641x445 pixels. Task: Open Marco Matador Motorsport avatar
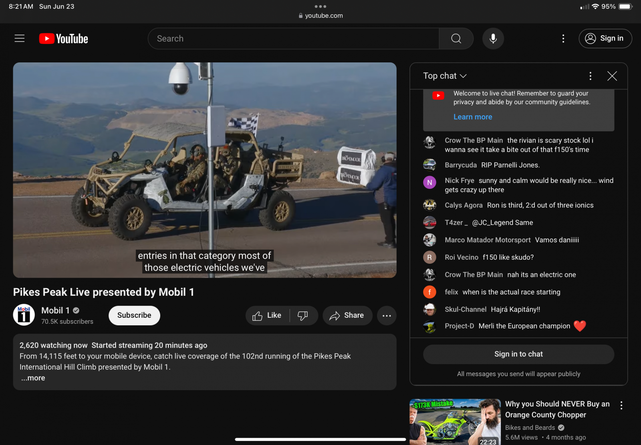[x=430, y=240]
